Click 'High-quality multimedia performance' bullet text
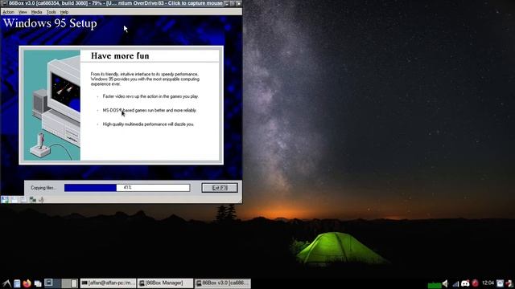The height and width of the screenshot is (289, 515). click(x=148, y=124)
